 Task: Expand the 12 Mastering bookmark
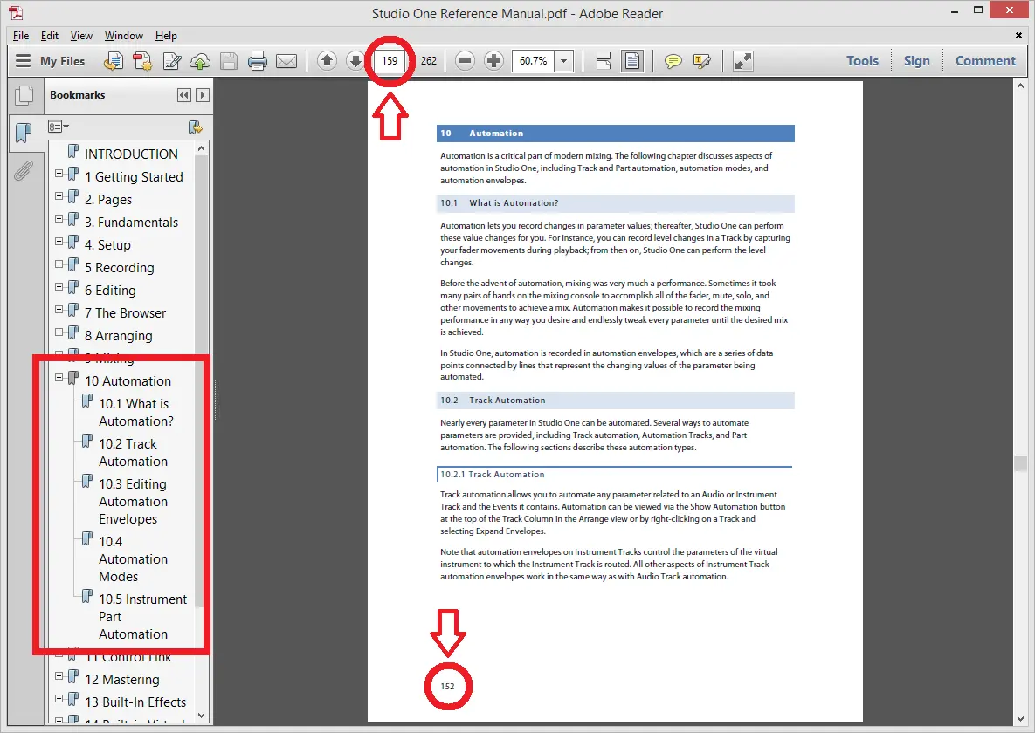(59, 676)
